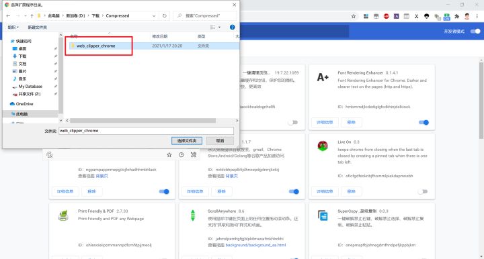The image size is (484, 259).
Task: Open the background/background_sa.html link
Action: pyautogui.click(x=255, y=245)
